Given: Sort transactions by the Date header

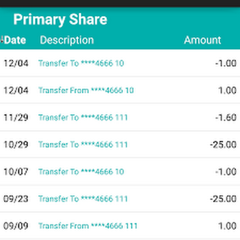Looking at the screenshot, I should click(15, 40).
